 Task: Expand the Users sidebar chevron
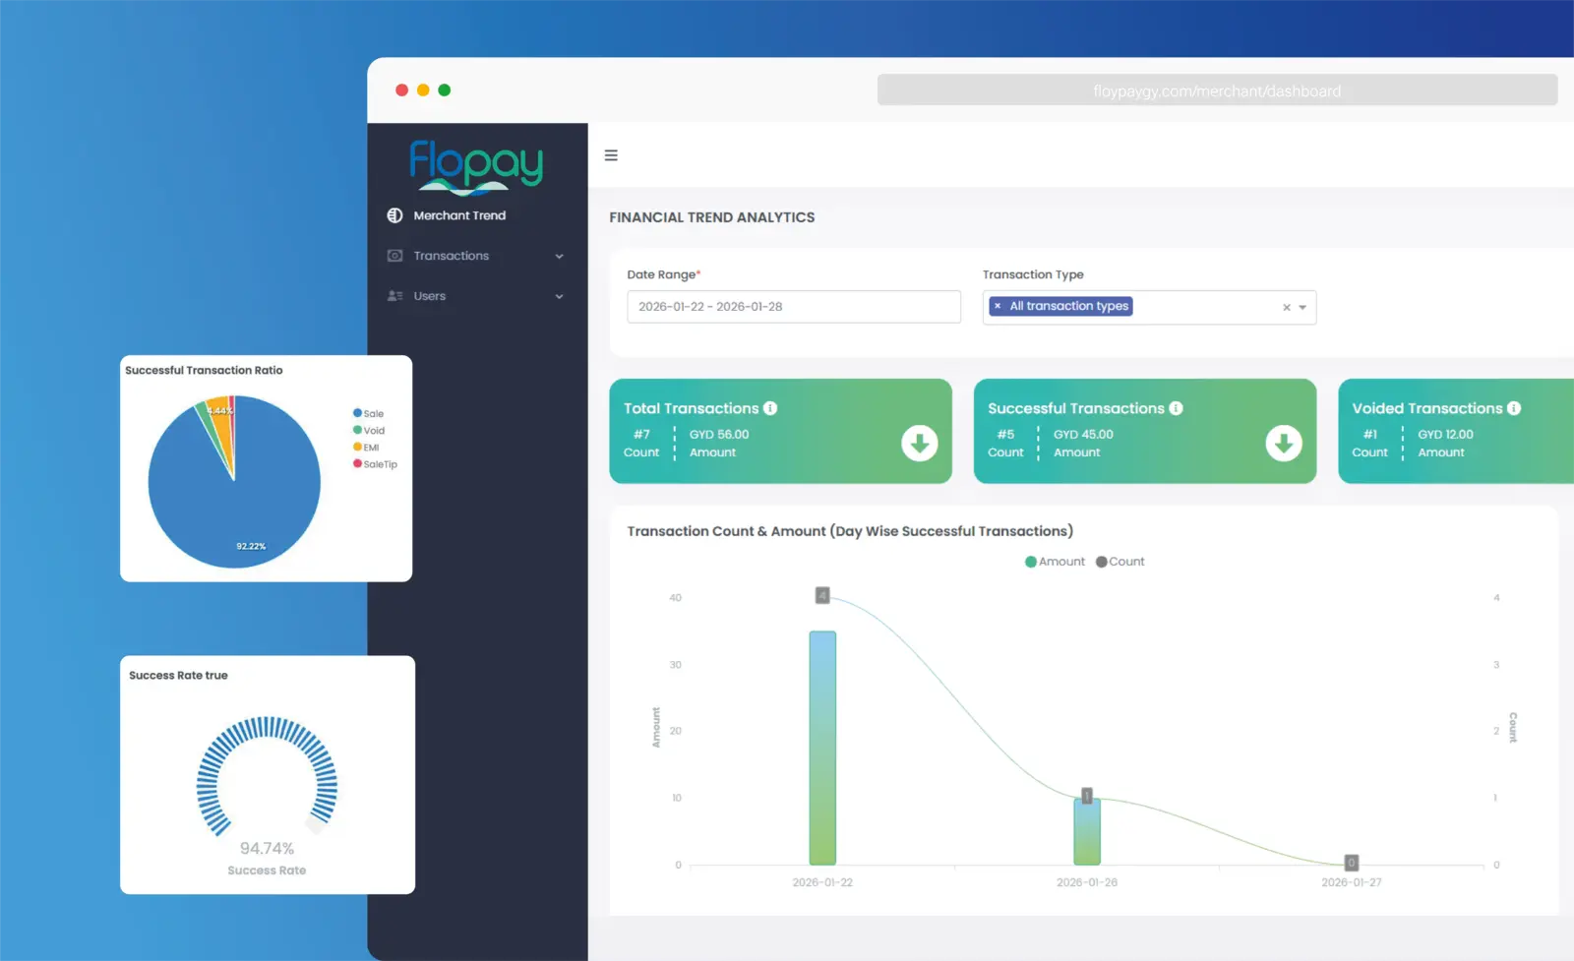[559, 297]
